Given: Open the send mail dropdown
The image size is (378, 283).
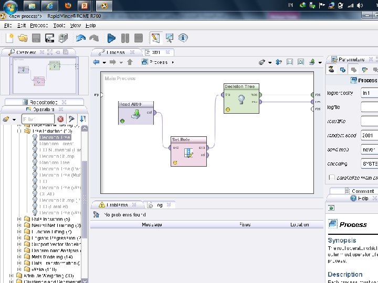Looking at the screenshot, I should [x=369, y=149].
